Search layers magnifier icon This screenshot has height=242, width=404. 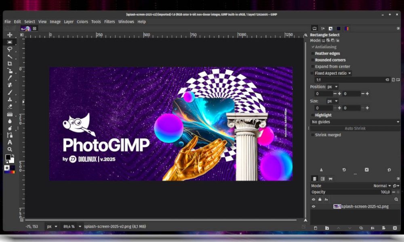click(396, 199)
